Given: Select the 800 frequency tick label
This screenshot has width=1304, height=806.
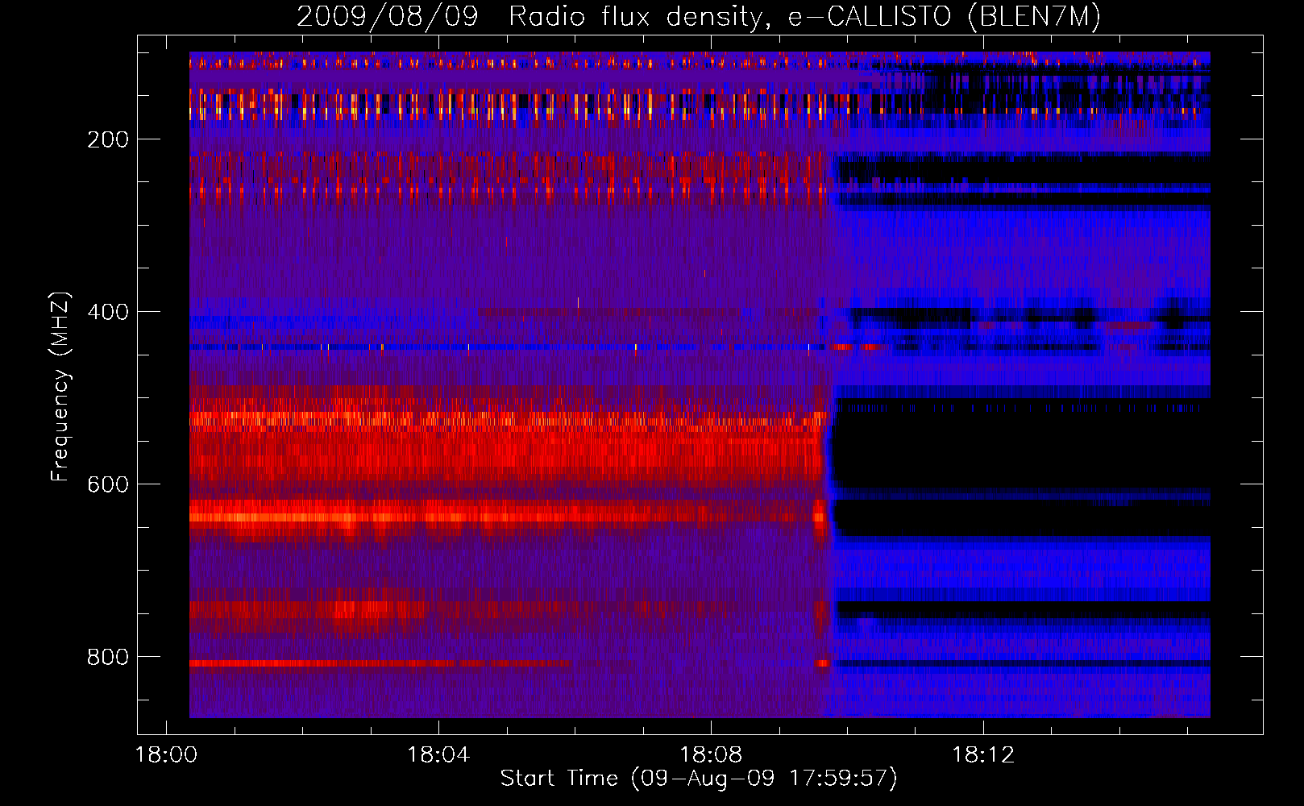Looking at the screenshot, I should (x=108, y=657).
